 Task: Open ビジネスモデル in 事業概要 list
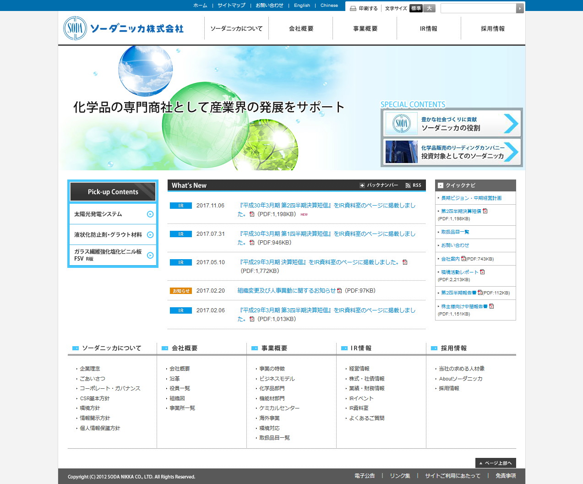tap(277, 379)
